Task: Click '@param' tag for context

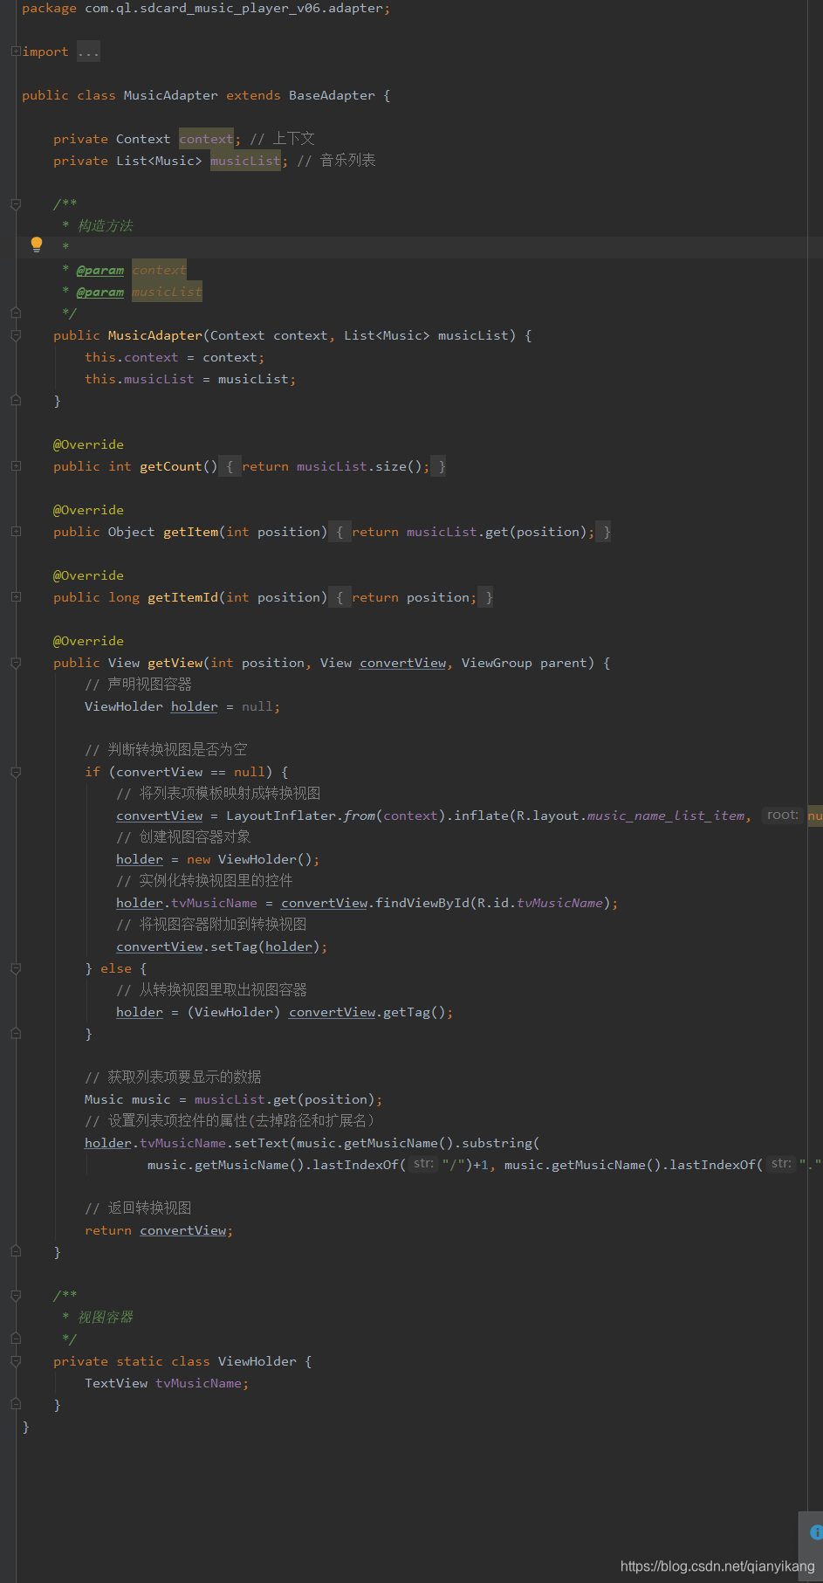Action: point(99,270)
